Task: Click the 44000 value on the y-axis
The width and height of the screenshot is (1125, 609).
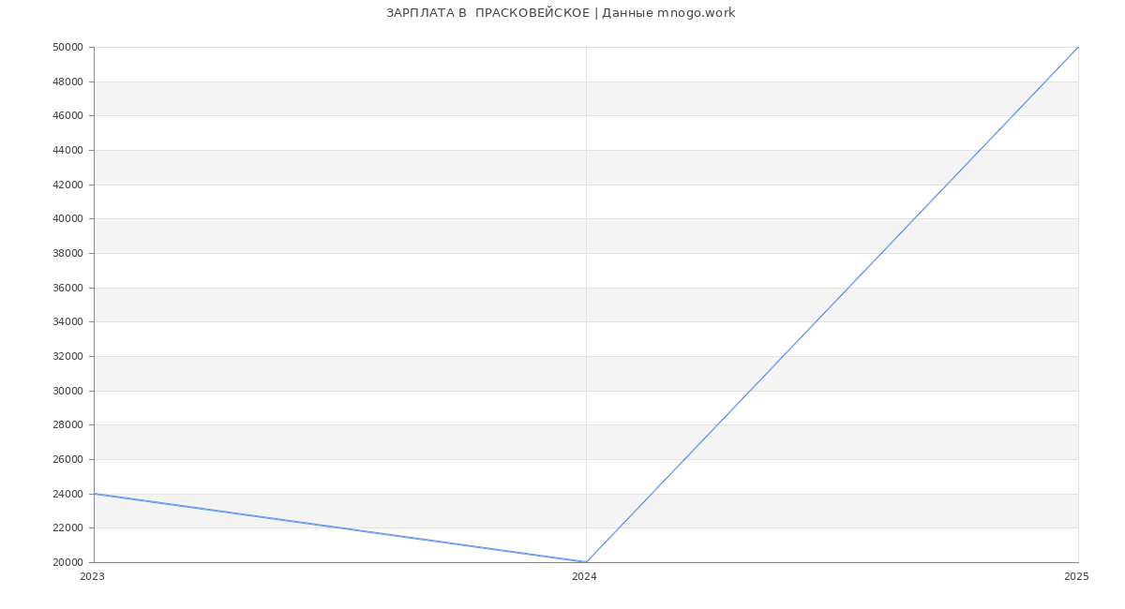Action: pos(68,151)
